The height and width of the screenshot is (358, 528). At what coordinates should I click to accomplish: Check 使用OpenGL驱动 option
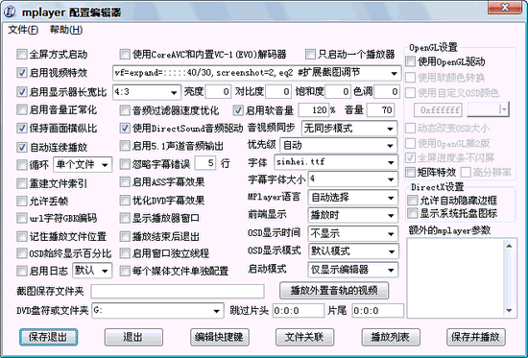(x=411, y=61)
